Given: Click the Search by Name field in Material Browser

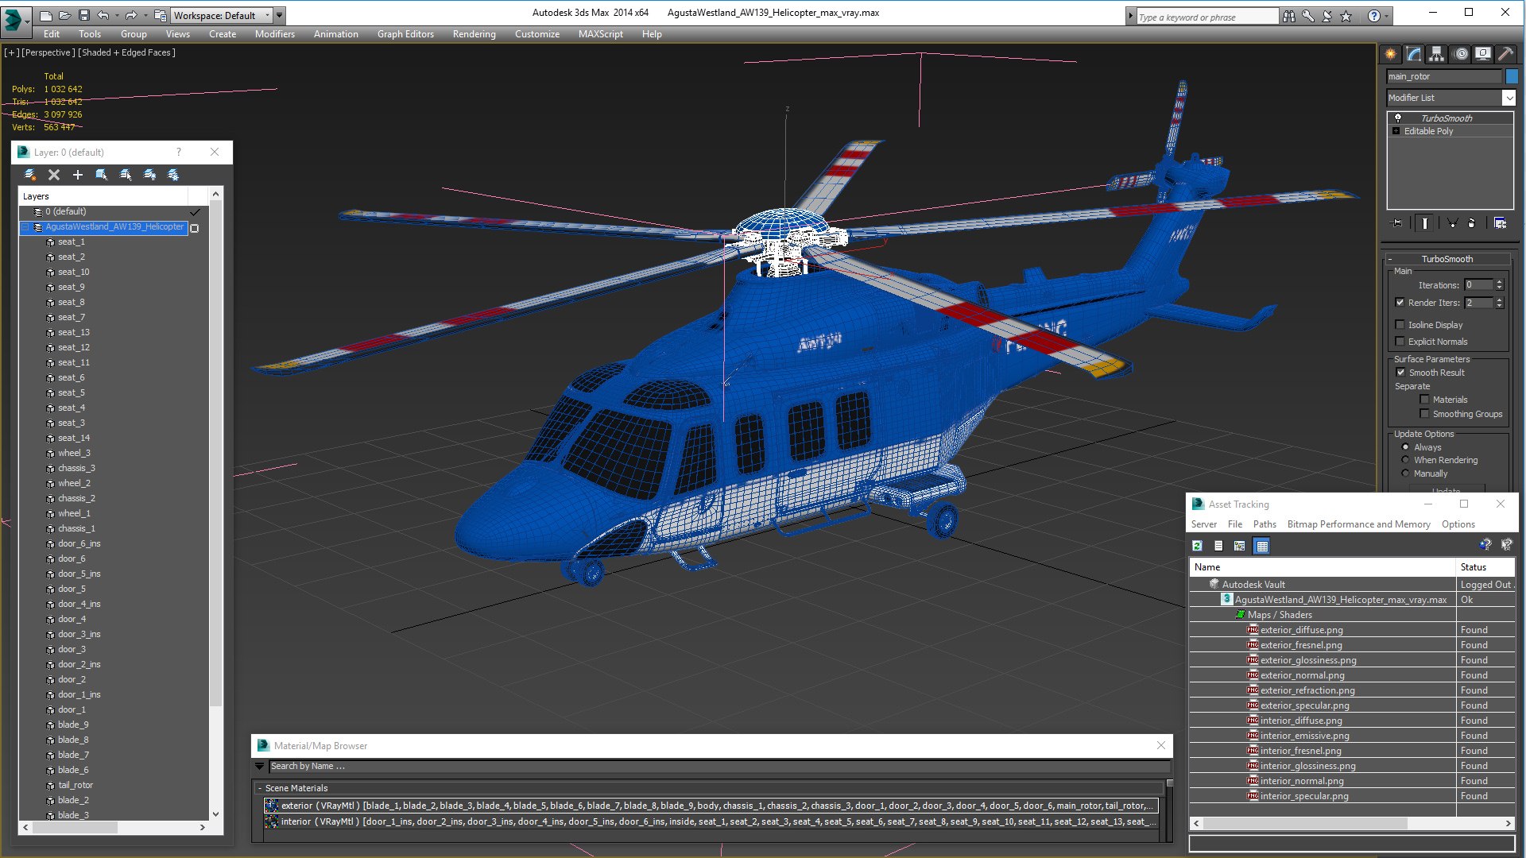Looking at the screenshot, I should point(718,767).
